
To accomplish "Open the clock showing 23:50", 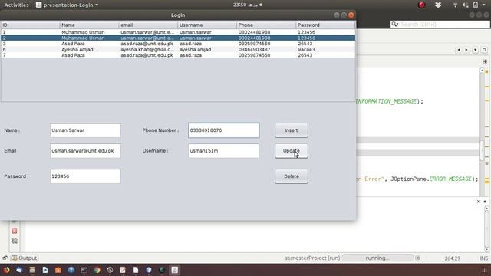I will tap(248, 5).
